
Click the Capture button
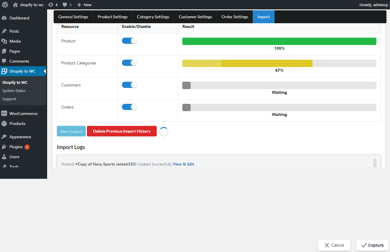[372, 245]
